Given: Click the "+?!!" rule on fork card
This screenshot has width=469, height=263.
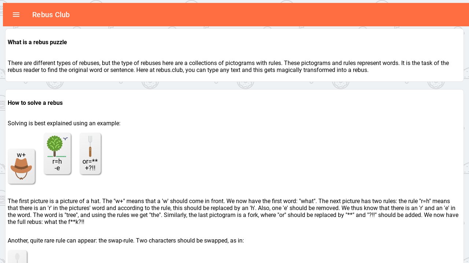Looking at the screenshot, I should (90, 168).
